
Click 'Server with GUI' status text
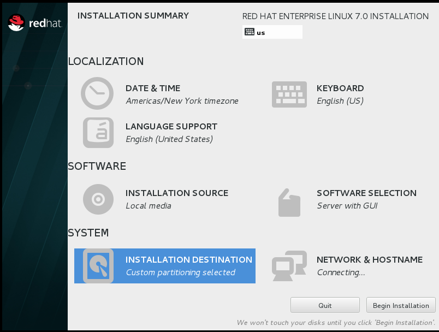pos(347,206)
